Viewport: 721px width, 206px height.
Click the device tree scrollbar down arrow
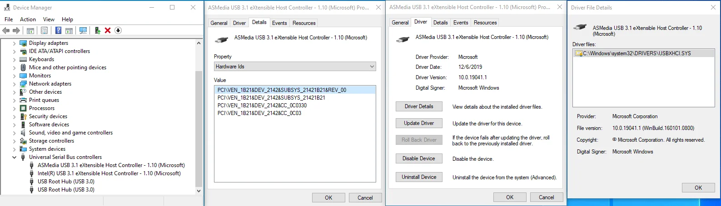click(199, 191)
